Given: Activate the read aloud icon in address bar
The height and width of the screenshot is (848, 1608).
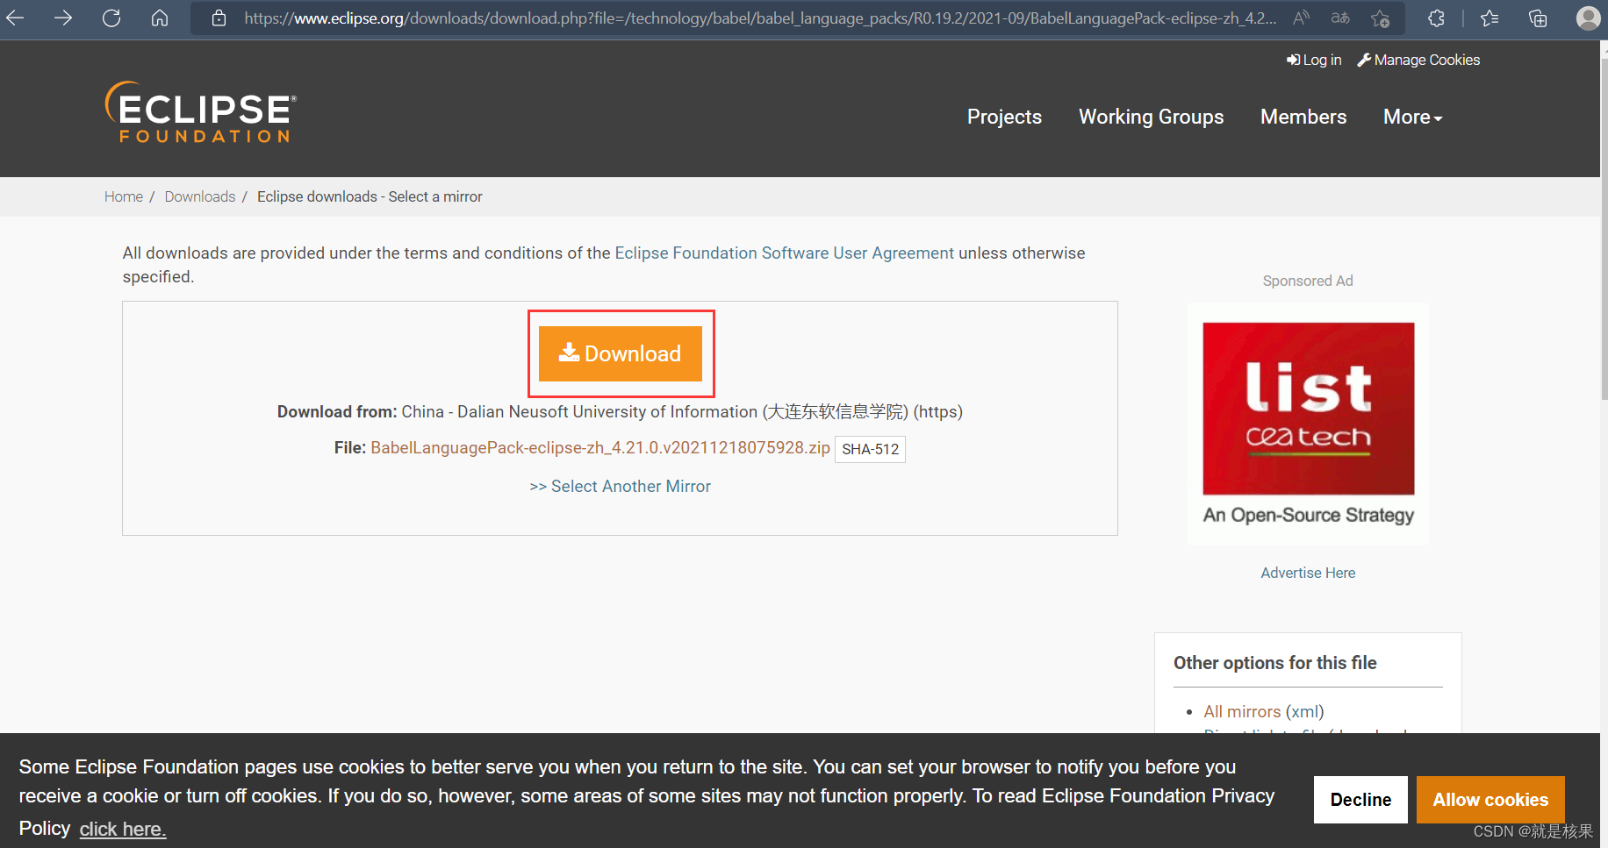Looking at the screenshot, I should point(1302,18).
